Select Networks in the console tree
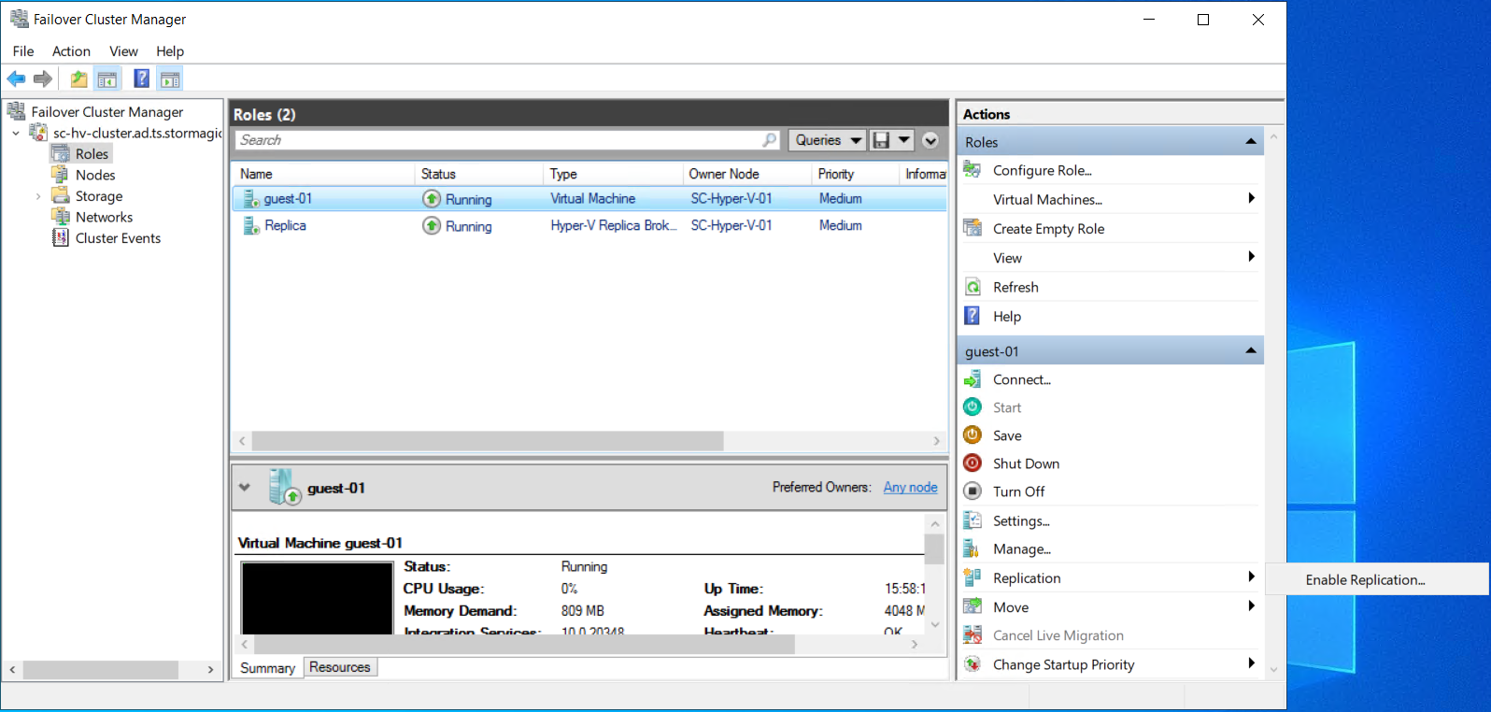Image resolution: width=1491 pixels, height=712 pixels. (104, 217)
